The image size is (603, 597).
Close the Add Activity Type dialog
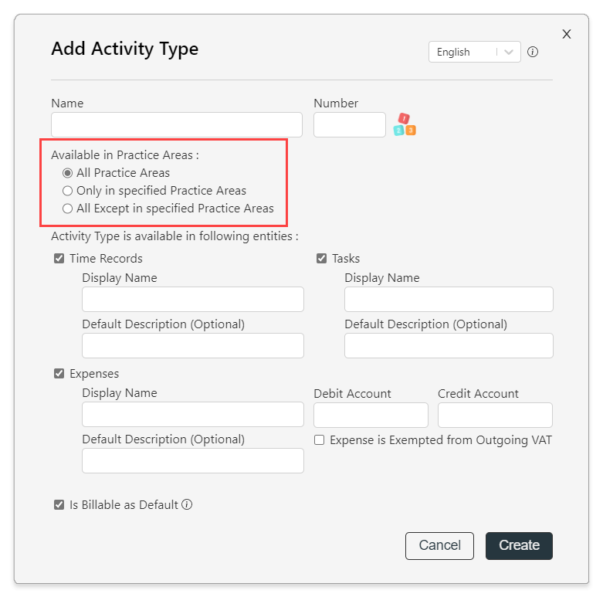click(567, 34)
